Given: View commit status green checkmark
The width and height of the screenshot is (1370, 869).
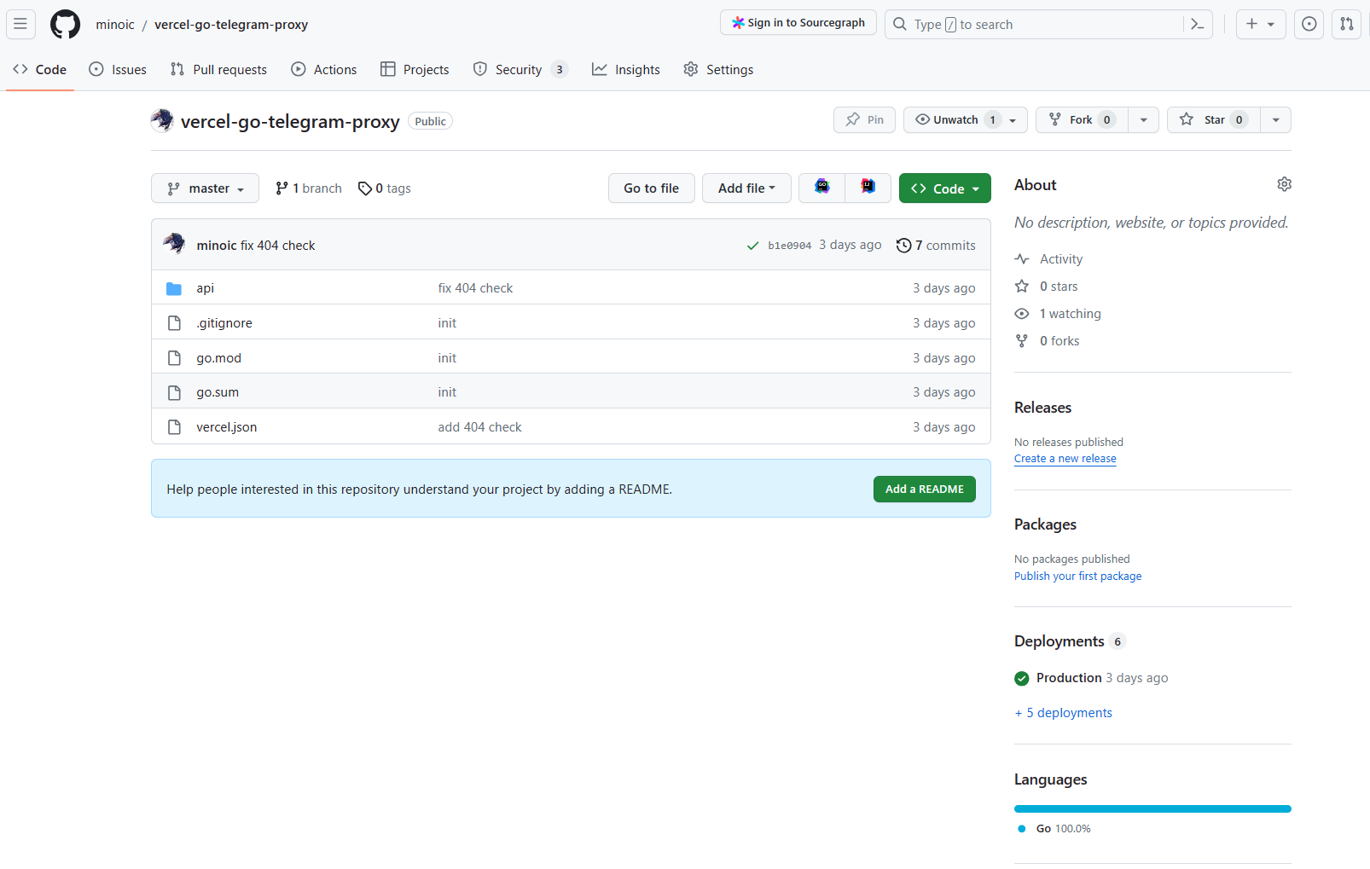Looking at the screenshot, I should (x=752, y=246).
